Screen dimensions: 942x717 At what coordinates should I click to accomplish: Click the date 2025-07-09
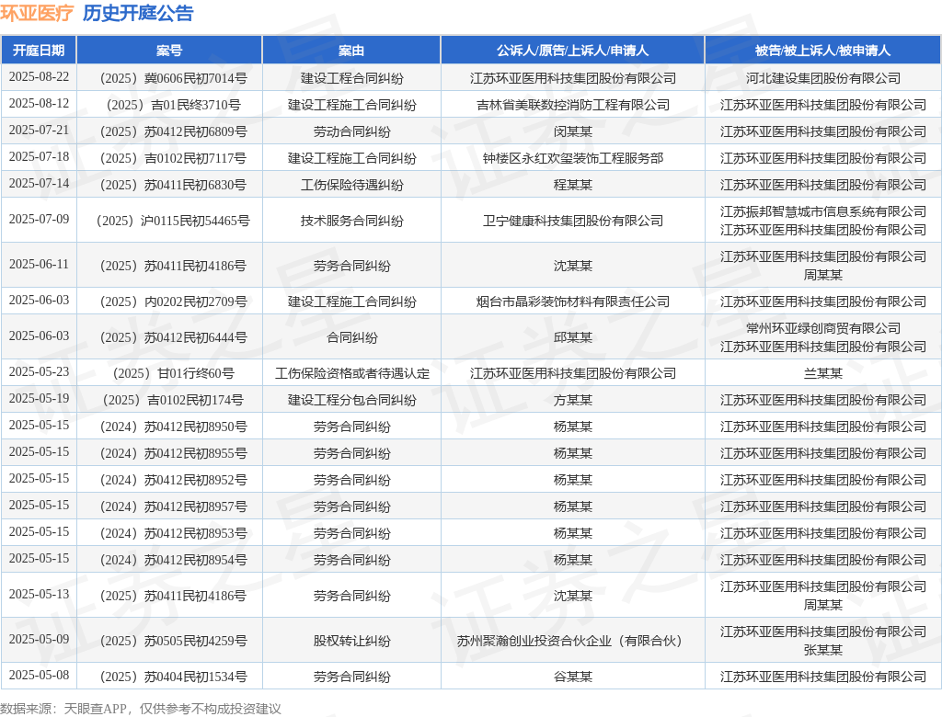[x=39, y=220]
